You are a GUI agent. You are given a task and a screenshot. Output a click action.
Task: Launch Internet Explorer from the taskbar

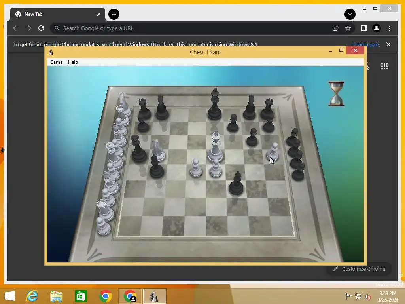[x=32, y=296]
